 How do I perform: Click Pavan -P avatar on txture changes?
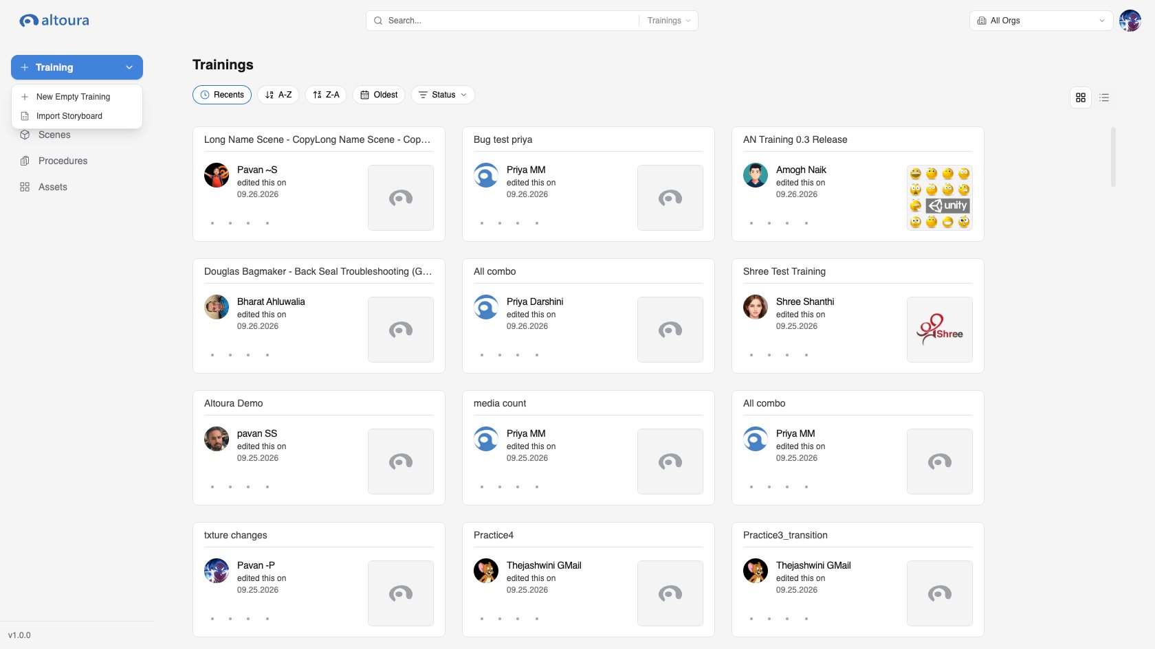click(217, 571)
